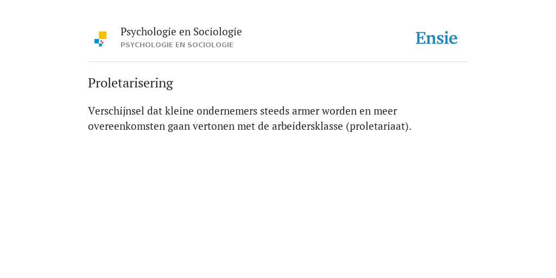
Task: Click the word vertonen in the definition
Action: (214, 127)
